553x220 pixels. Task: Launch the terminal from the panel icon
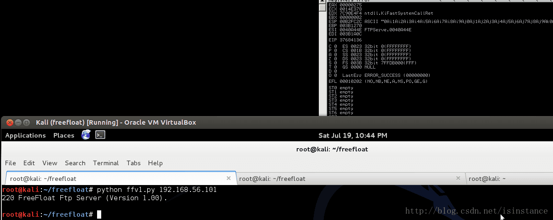tap(100, 135)
